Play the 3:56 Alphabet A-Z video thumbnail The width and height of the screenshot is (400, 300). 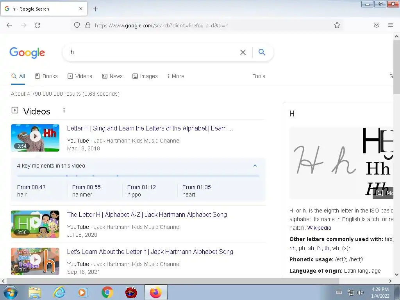(x=35, y=224)
